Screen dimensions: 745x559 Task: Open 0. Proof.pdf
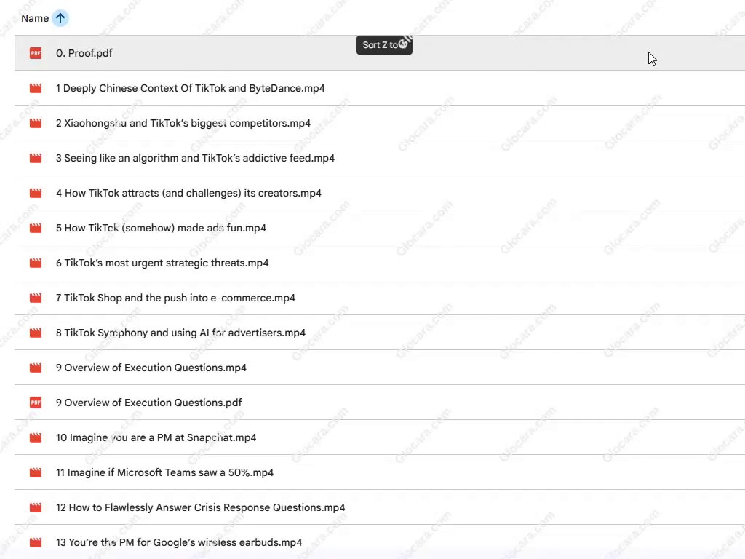click(x=84, y=53)
